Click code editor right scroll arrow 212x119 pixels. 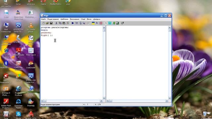(101, 101)
